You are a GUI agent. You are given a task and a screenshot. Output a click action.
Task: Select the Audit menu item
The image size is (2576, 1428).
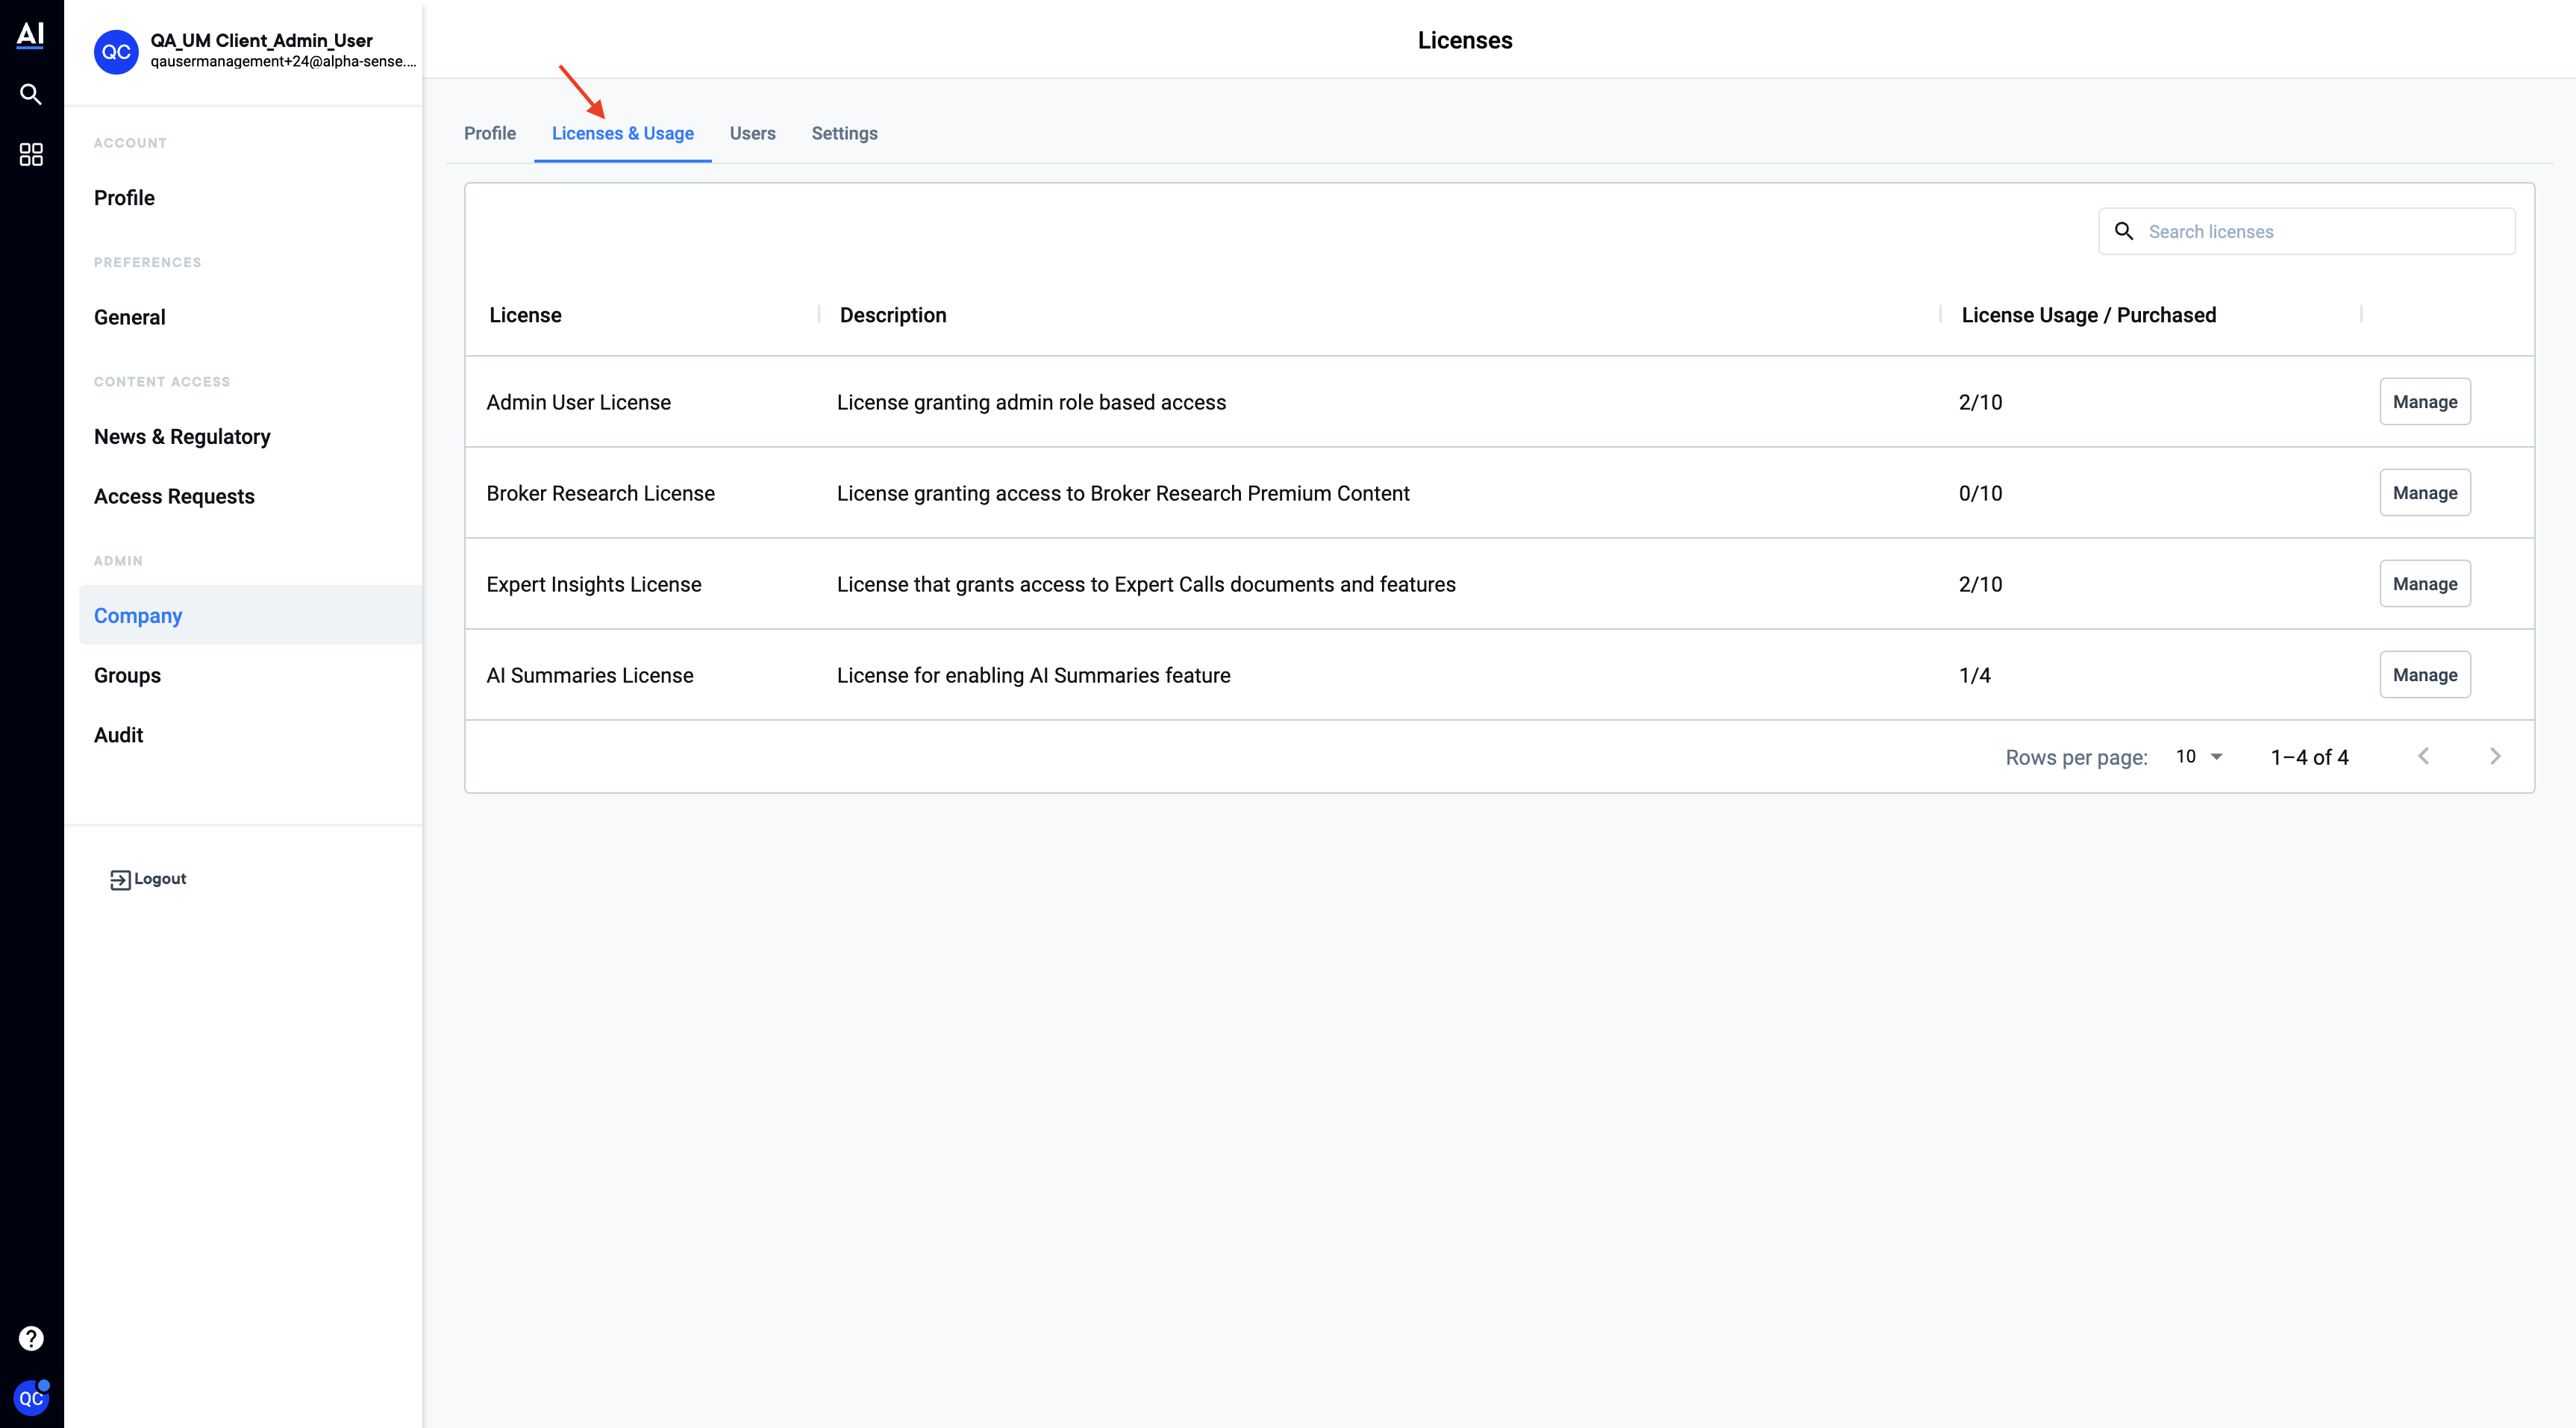tap(118, 733)
